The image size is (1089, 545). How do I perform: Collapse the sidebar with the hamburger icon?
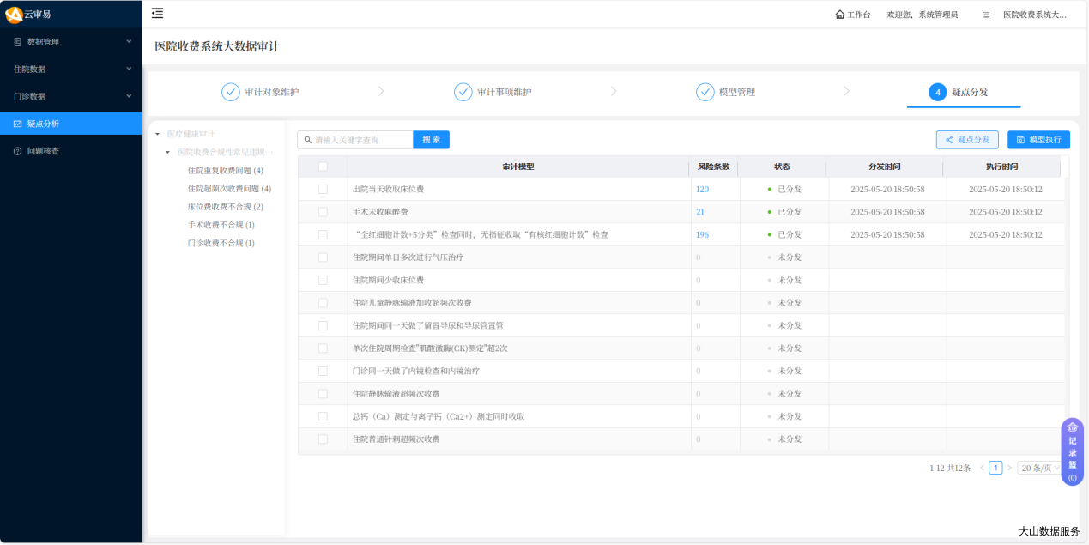point(157,13)
